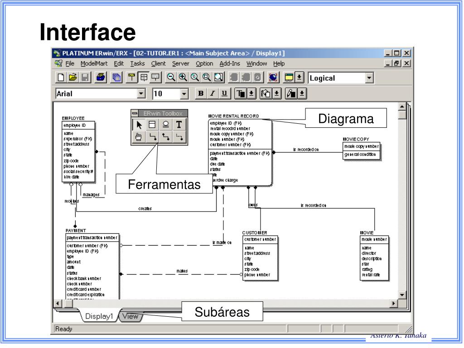
Task: Click the fourth magnifier zoom-area icon
Action: pos(206,77)
